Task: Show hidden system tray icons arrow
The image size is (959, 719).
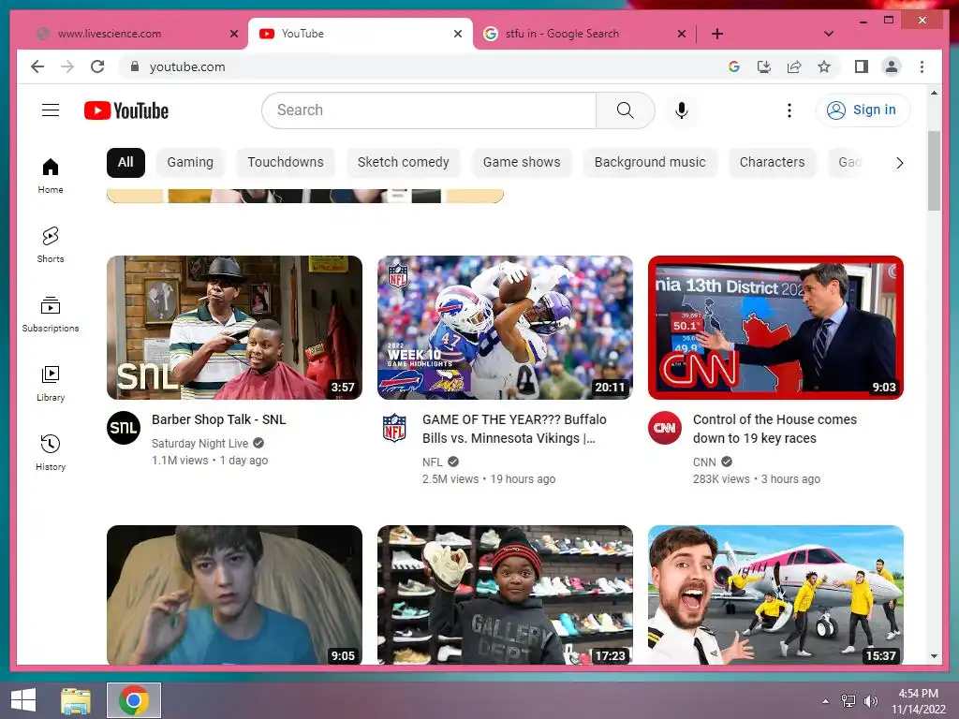Action: pyautogui.click(x=826, y=700)
